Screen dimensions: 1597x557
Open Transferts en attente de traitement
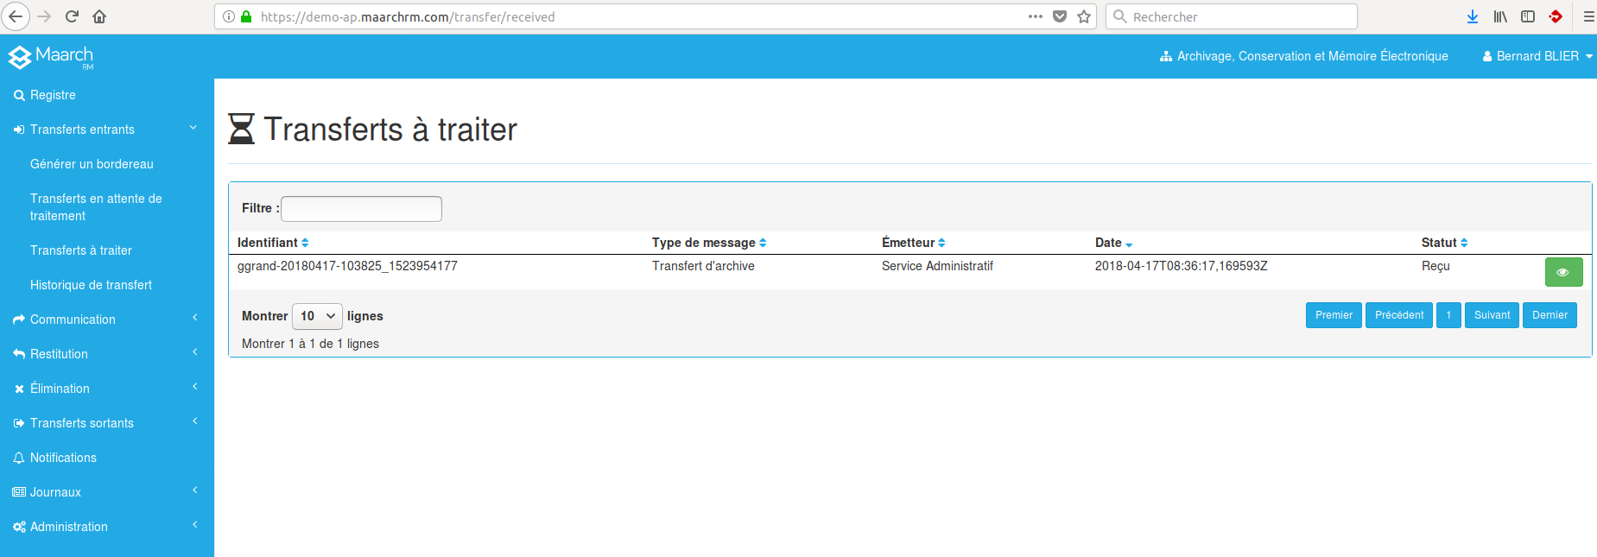96,207
